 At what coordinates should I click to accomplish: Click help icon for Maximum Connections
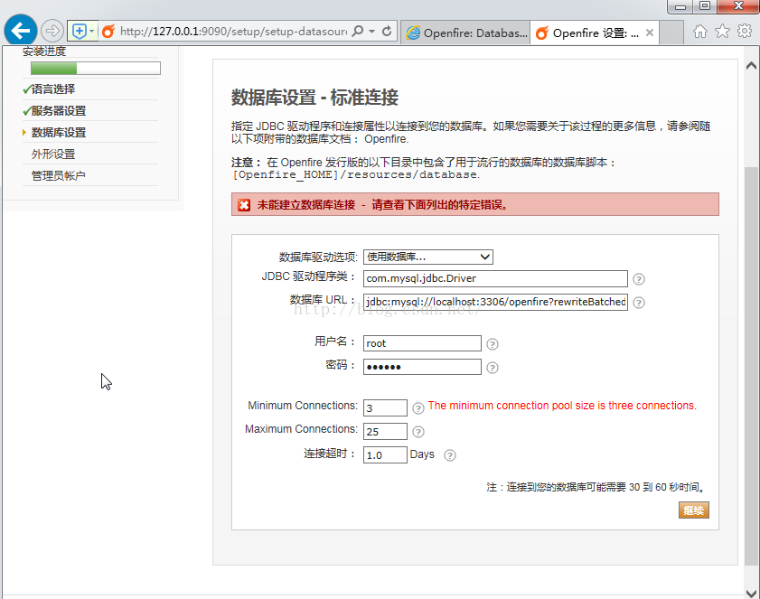coord(418,432)
